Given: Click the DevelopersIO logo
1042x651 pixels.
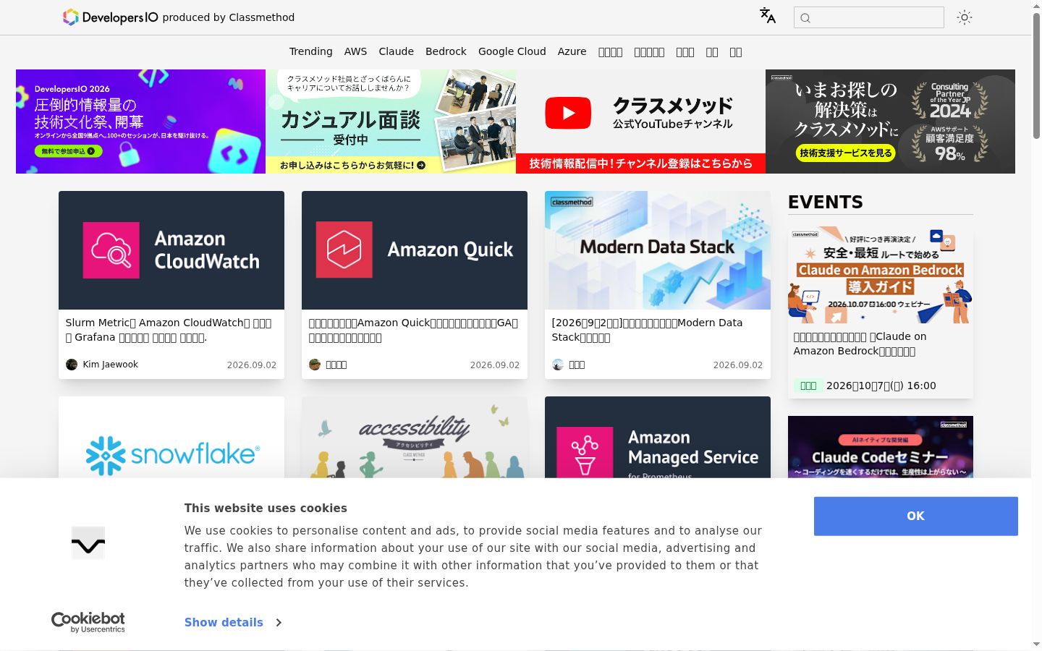Looking at the screenshot, I should click(111, 17).
